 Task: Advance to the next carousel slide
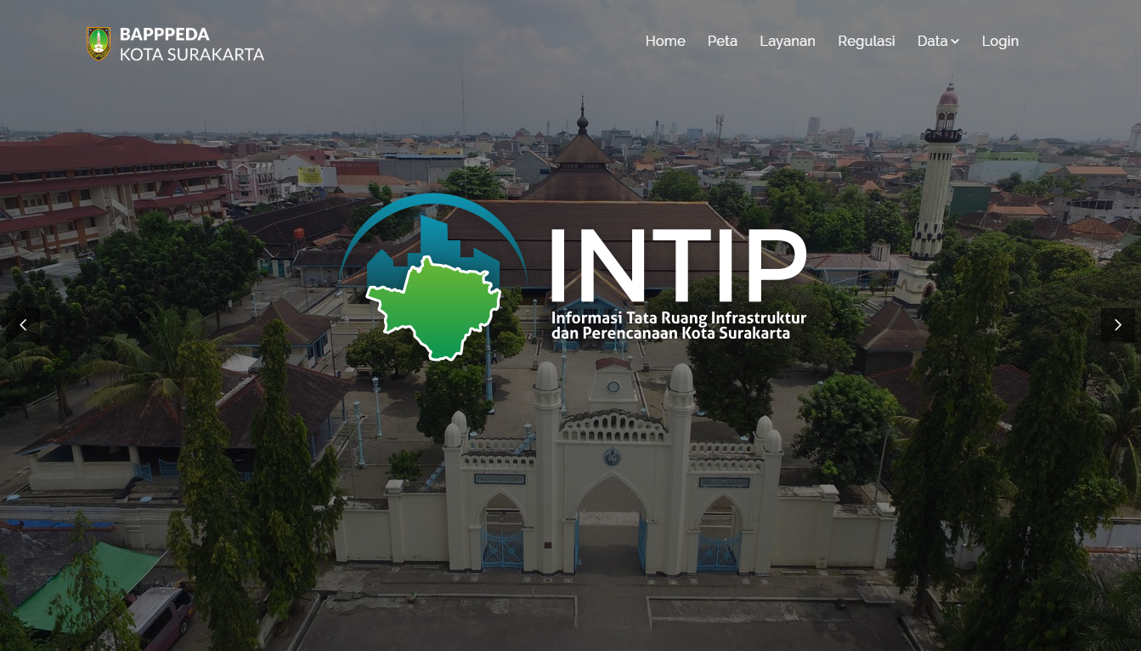[1117, 325]
